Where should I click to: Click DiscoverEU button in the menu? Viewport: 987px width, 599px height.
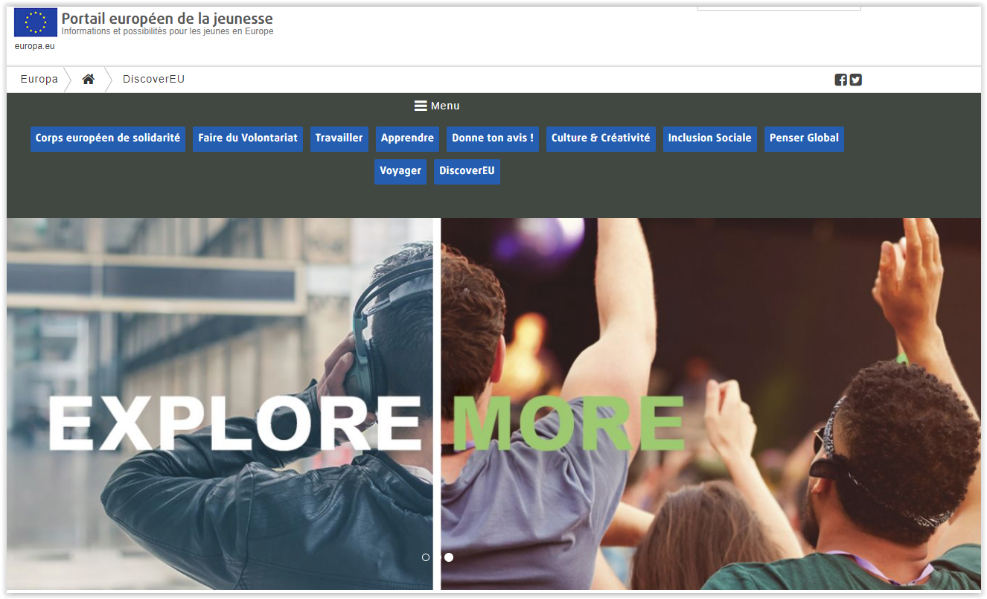click(x=467, y=171)
